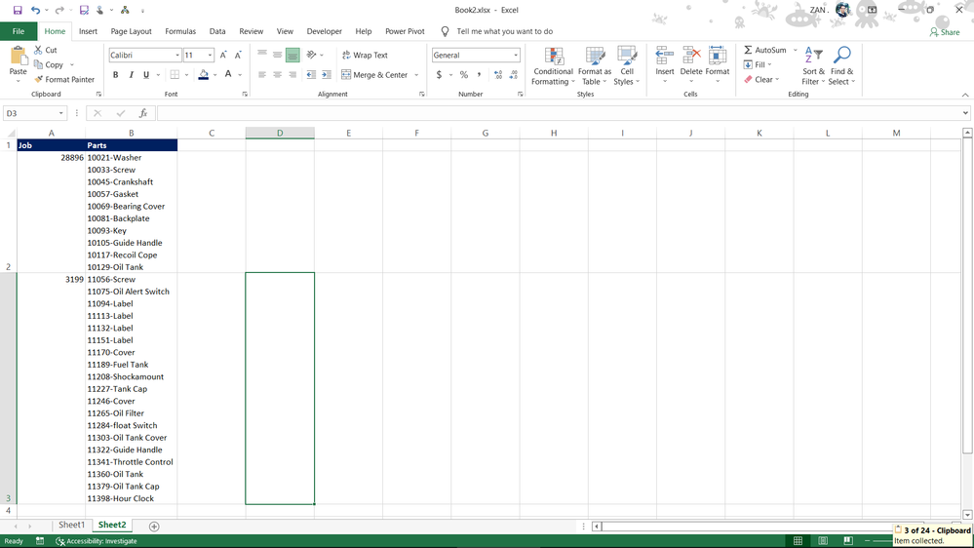Add a new sheet with plus icon
Image resolution: width=974 pixels, height=548 pixels.
click(154, 527)
